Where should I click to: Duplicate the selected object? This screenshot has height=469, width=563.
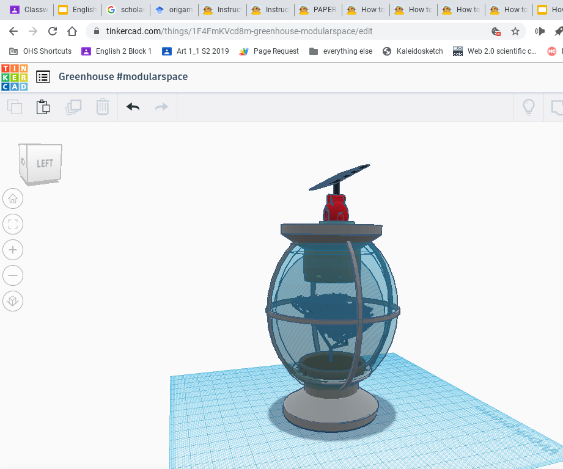point(73,107)
